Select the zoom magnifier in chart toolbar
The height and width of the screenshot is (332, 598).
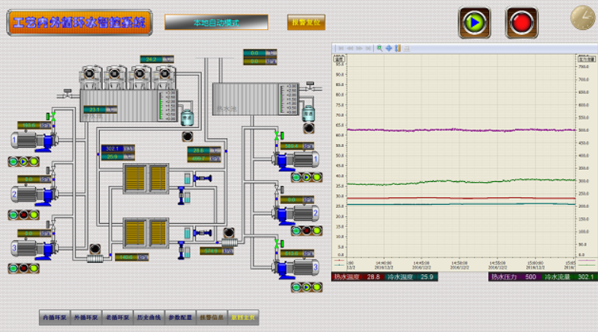(379, 48)
